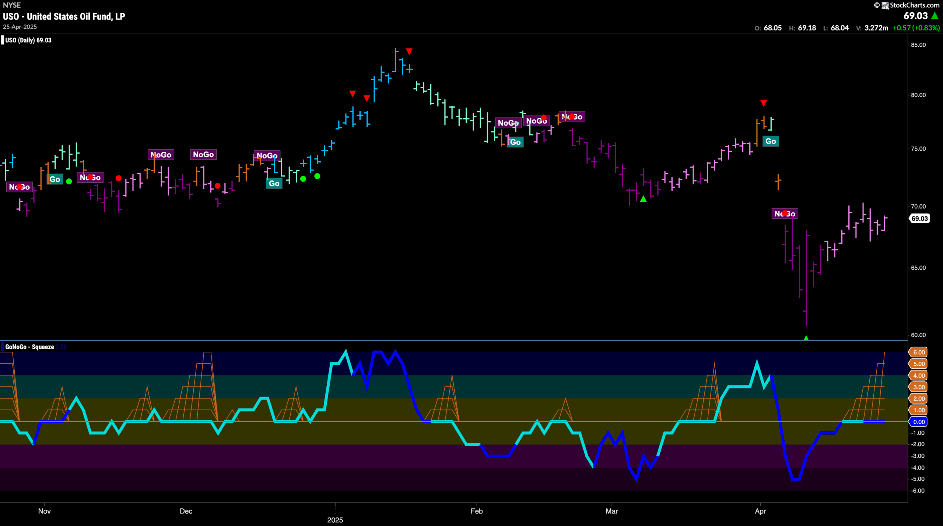This screenshot has width=943, height=526.
Task: Click the Apr label on time axis
Action: tap(760, 511)
